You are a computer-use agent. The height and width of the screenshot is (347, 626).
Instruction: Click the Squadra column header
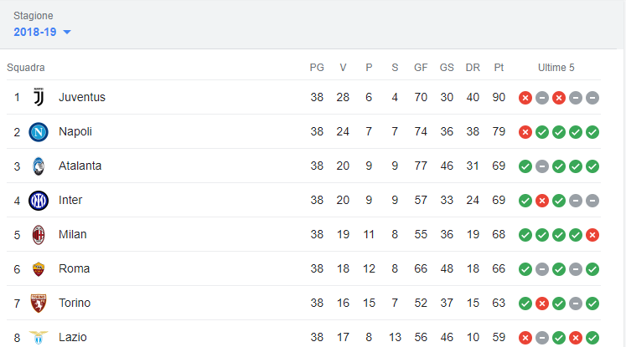coord(25,68)
